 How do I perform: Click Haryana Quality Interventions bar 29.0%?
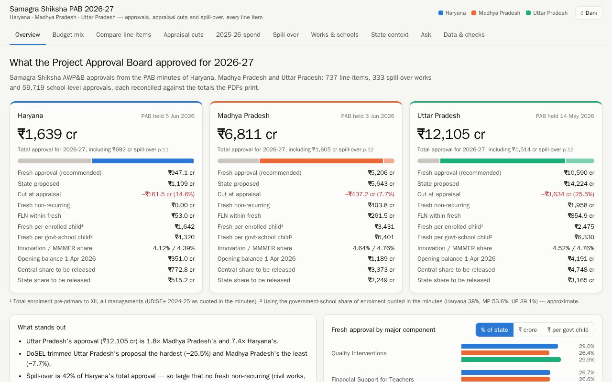[510, 346]
